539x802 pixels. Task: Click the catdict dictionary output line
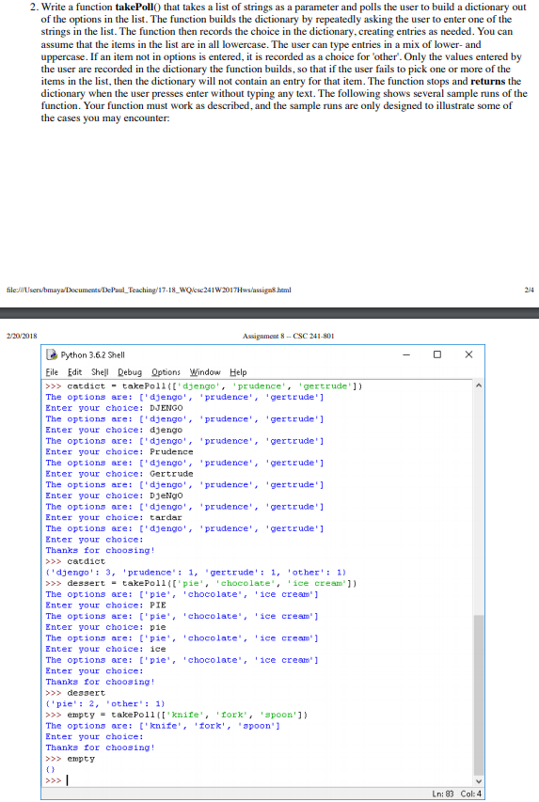196,573
